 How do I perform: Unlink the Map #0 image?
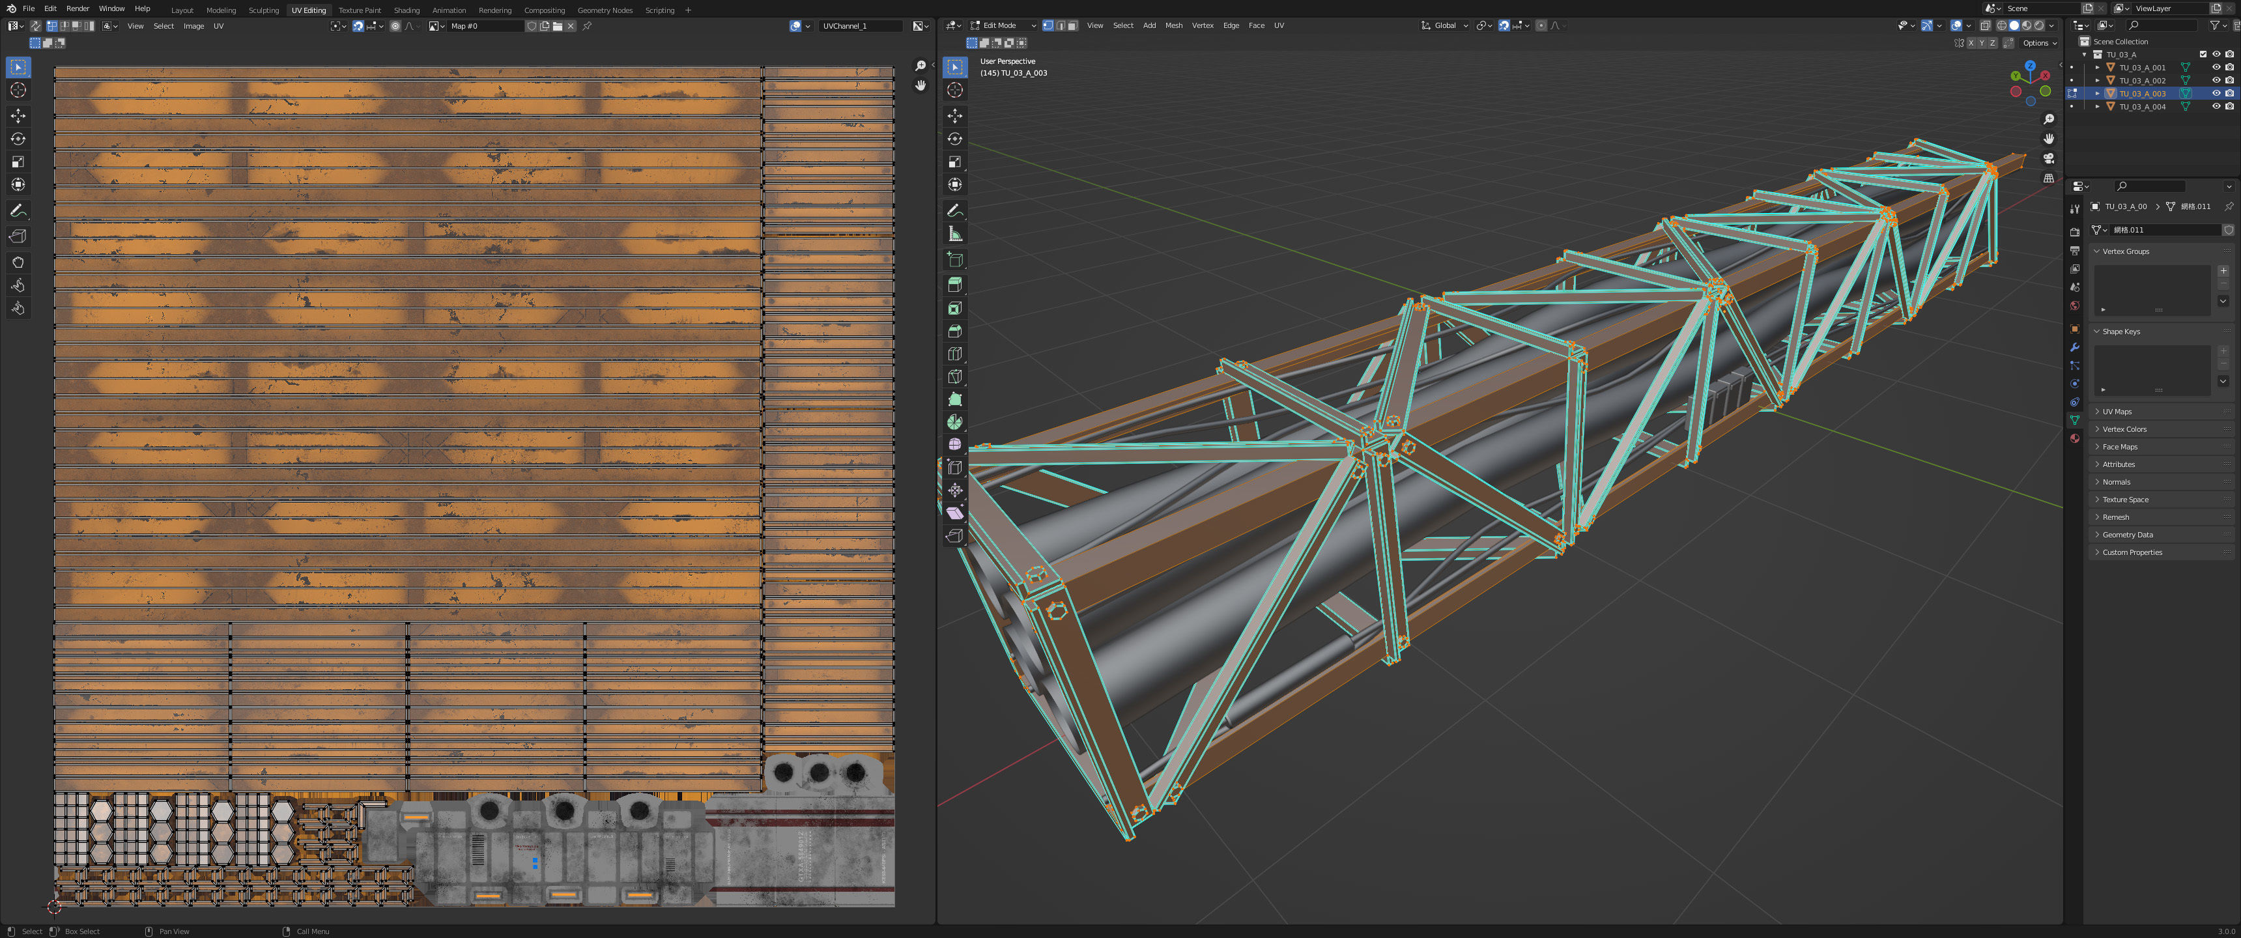click(x=571, y=26)
